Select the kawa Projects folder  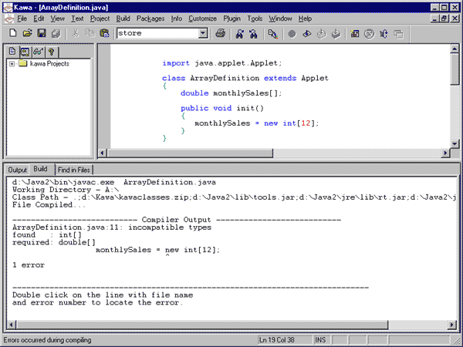pyautogui.click(x=49, y=64)
